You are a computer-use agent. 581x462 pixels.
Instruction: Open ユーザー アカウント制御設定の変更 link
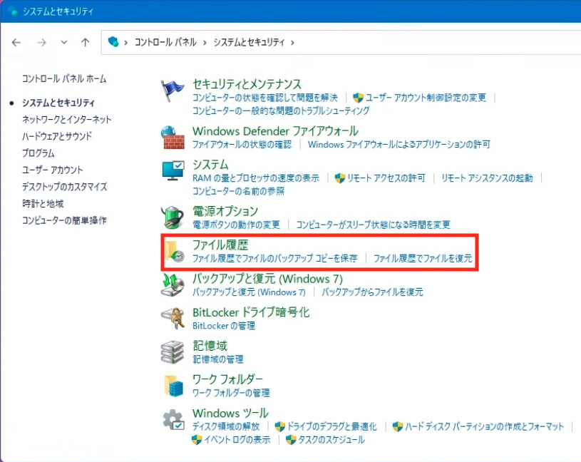(426, 98)
